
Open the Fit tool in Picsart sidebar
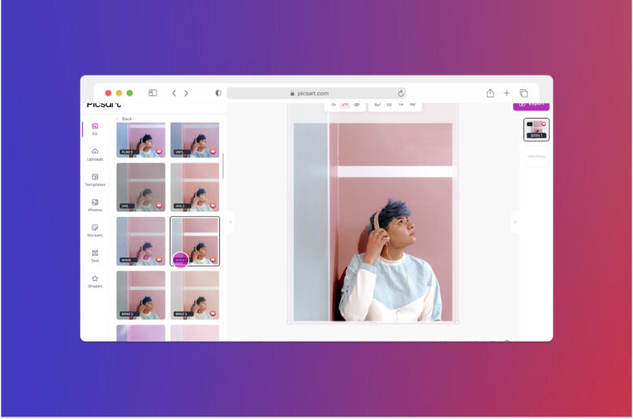95,129
